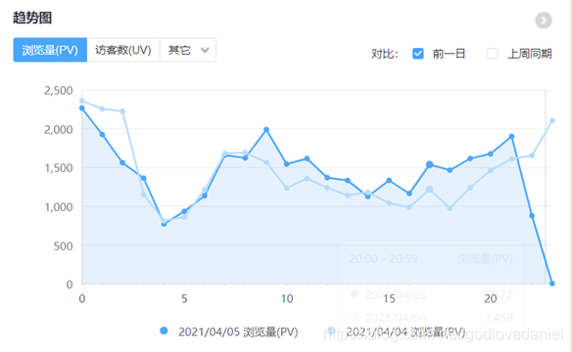Viewport: 572px width, 352px height.
Task: Click the 2021/04/04 light-blue point at hour 23
Action: pyautogui.click(x=552, y=120)
